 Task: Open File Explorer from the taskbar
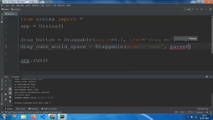24,117
